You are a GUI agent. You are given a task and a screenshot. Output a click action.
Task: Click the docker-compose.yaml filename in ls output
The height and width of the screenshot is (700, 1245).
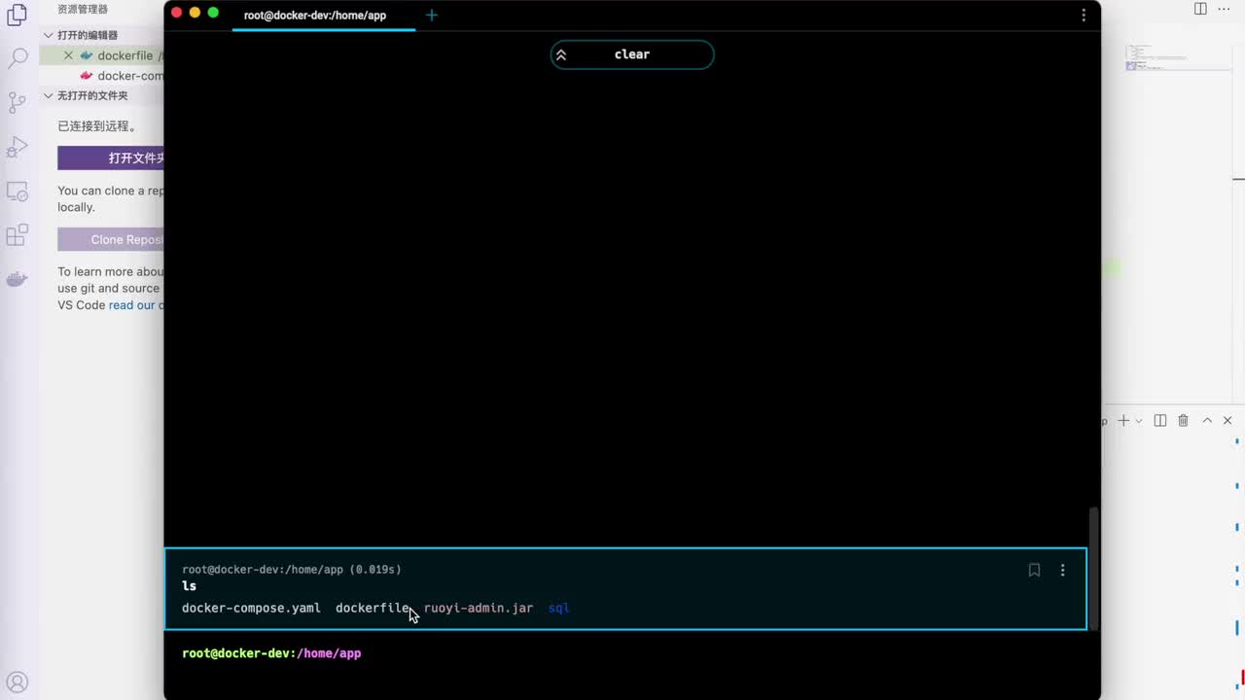pyautogui.click(x=251, y=609)
